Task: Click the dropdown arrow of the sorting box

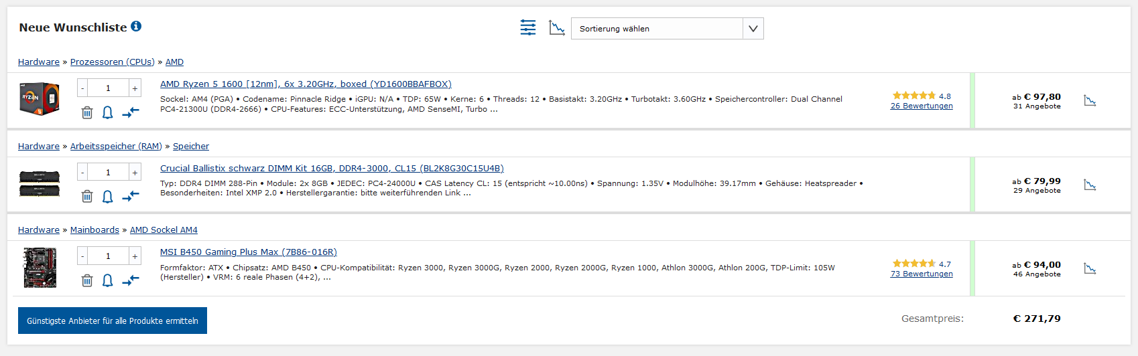Action: (x=753, y=28)
